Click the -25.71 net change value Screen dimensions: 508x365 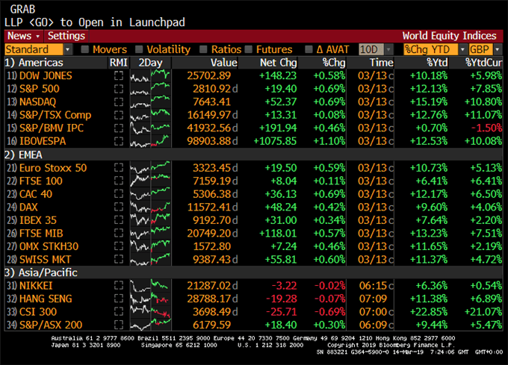(281, 311)
